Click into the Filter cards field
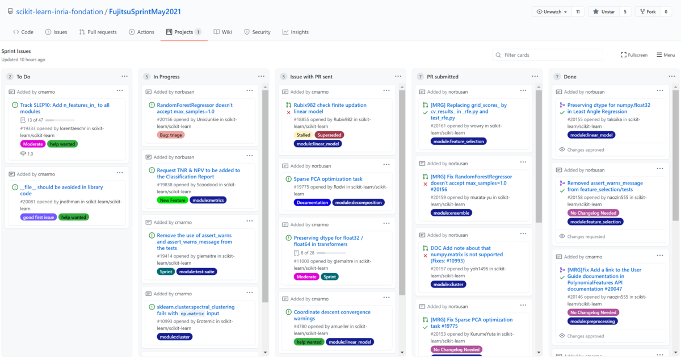 547,55
